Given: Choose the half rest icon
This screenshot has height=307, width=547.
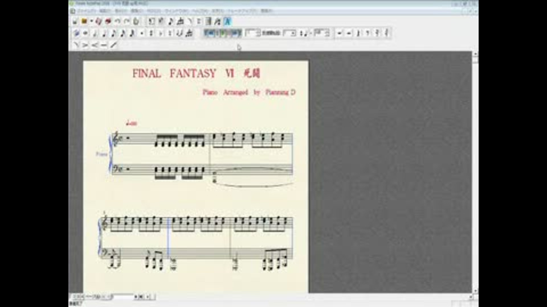Looking at the screenshot, I should coord(349,33).
